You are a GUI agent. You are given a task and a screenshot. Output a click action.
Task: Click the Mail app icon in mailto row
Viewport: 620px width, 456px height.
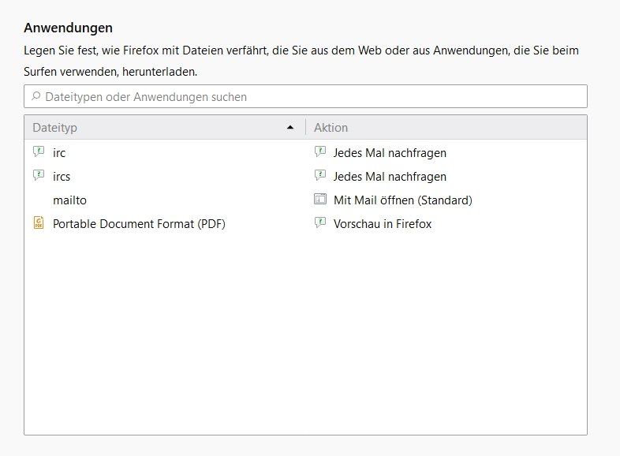click(x=320, y=199)
